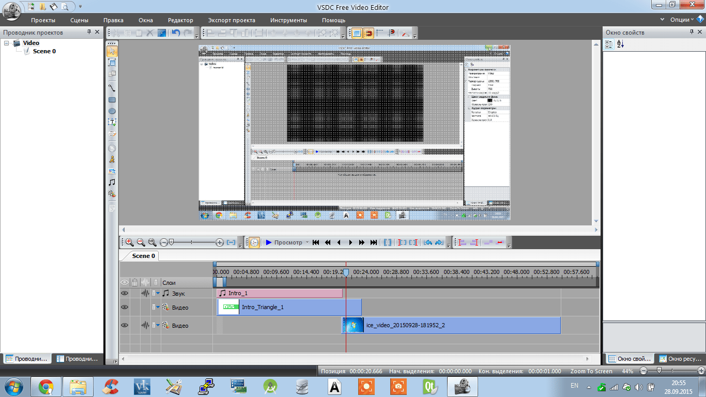Screen dimensions: 706x397
Task: Open the Экспорт проекта menu
Action: [x=232, y=20]
